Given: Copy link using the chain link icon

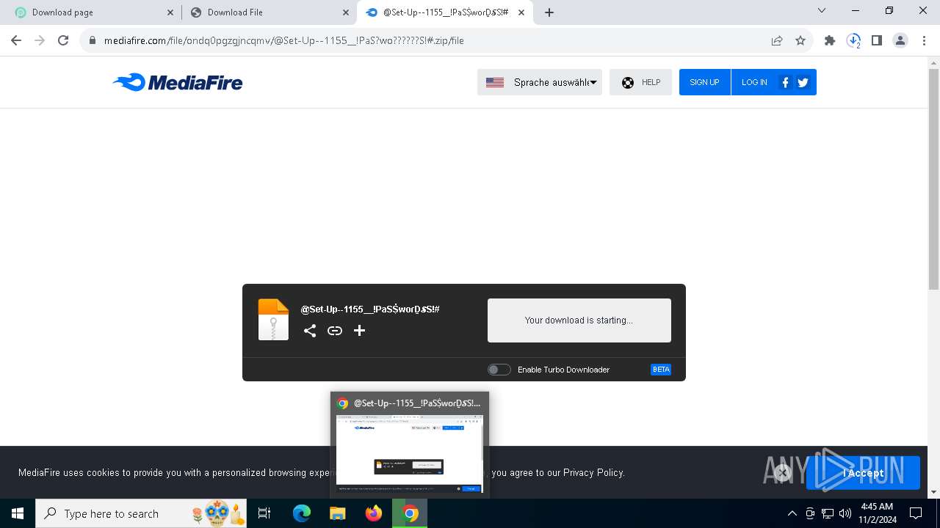Looking at the screenshot, I should pyautogui.click(x=335, y=331).
